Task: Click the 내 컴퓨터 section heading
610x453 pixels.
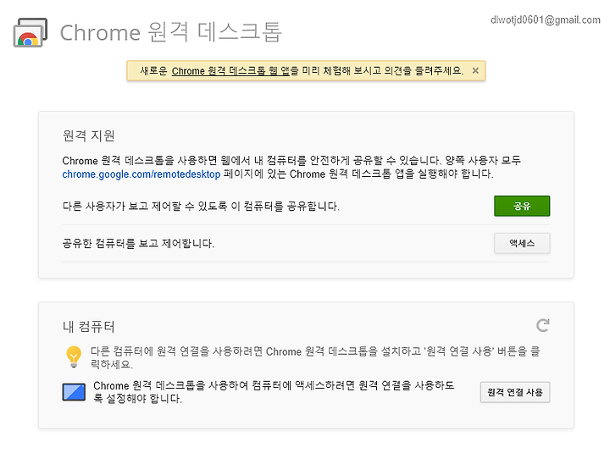Action: tap(89, 326)
